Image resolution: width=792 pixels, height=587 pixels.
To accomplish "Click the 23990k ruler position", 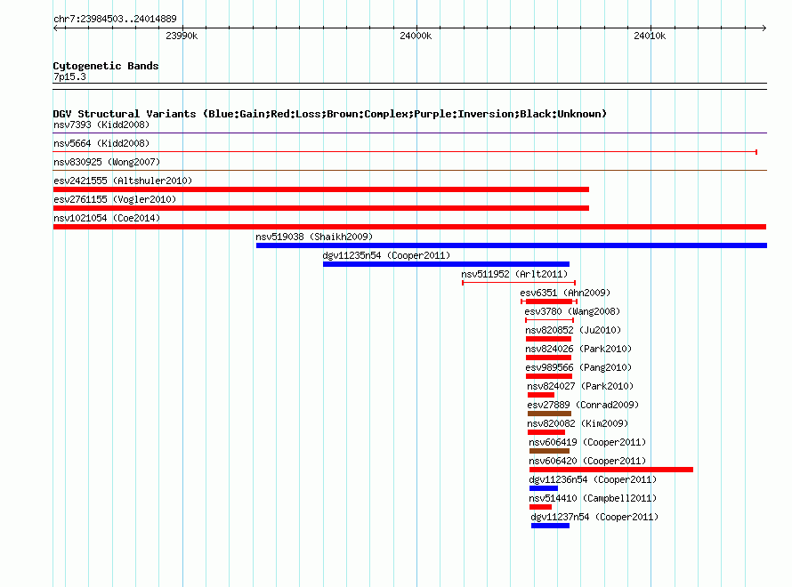I will 182,36.
